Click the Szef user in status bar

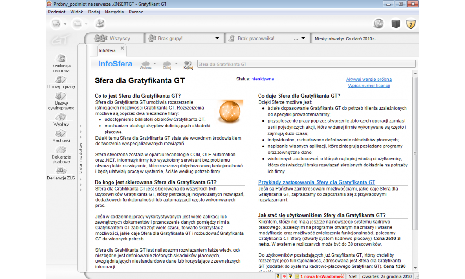(x=352, y=276)
